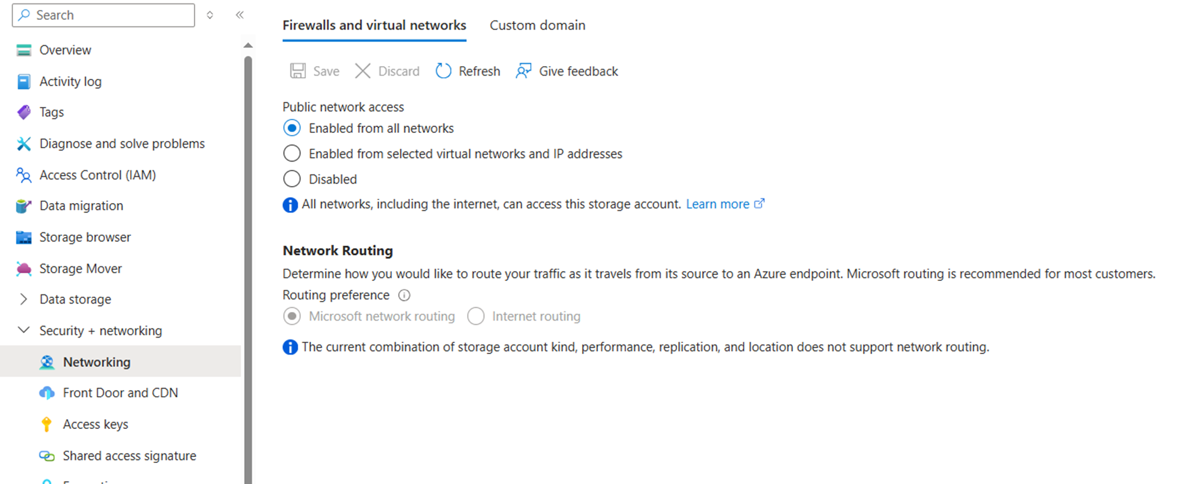Screen dimensions: 1203x484
Task: Click the Activity log icon
Action: click(x=23, y=81)
